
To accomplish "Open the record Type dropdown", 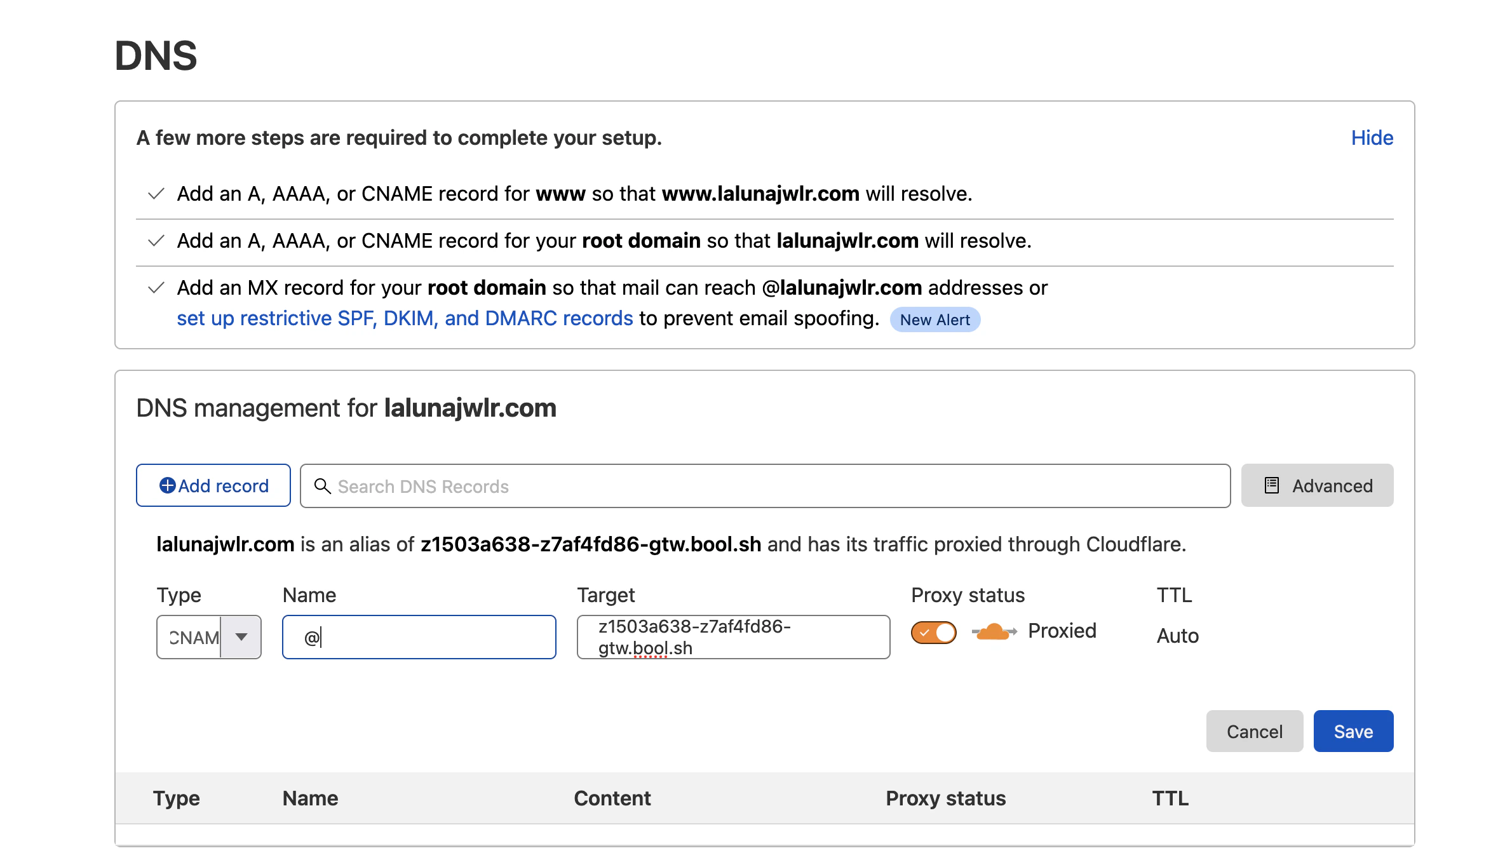I will point(208,636).
